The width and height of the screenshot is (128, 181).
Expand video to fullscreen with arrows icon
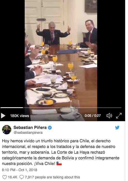[119, 116]
